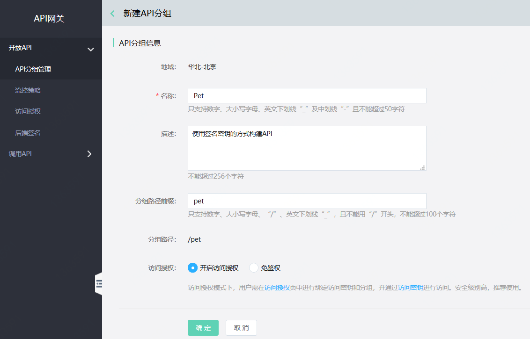
Task: Expand the 调用API menu chevron
Action: [x=89, y=154]
